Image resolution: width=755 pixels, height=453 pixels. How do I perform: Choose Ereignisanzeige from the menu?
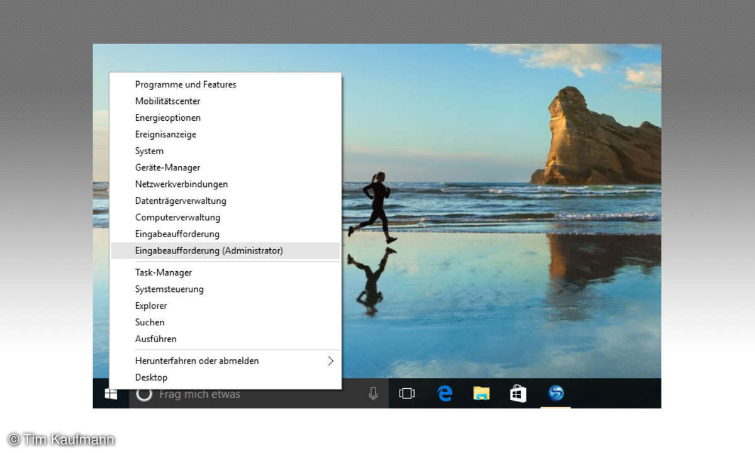(225, 134)
